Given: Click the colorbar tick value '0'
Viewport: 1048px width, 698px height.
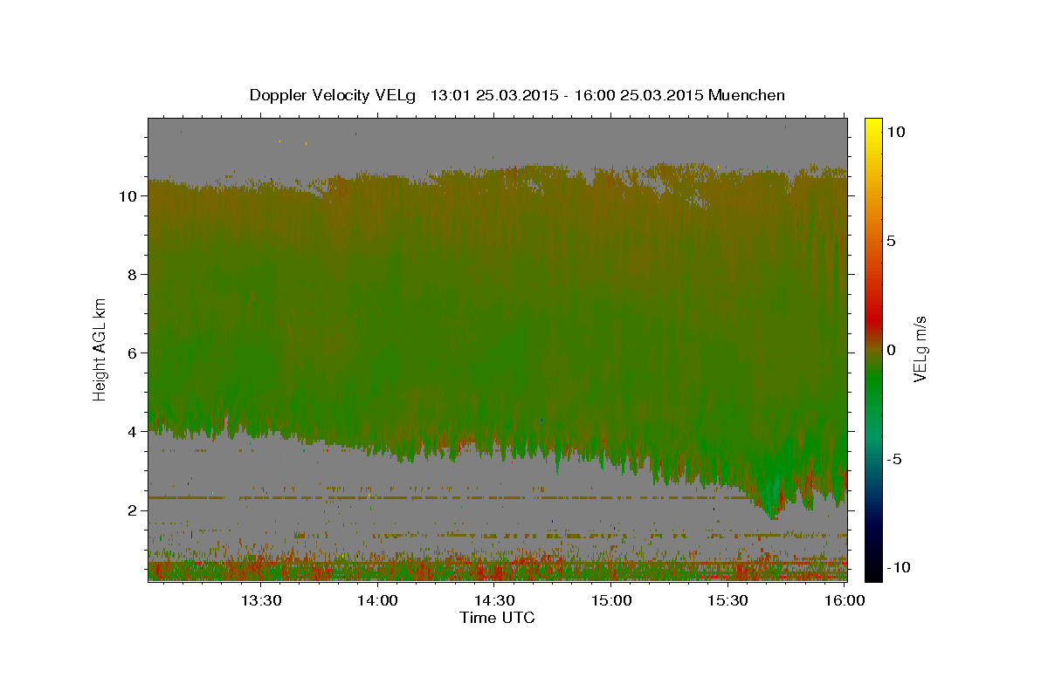Looking at the screenshot, I should point(891,350).
